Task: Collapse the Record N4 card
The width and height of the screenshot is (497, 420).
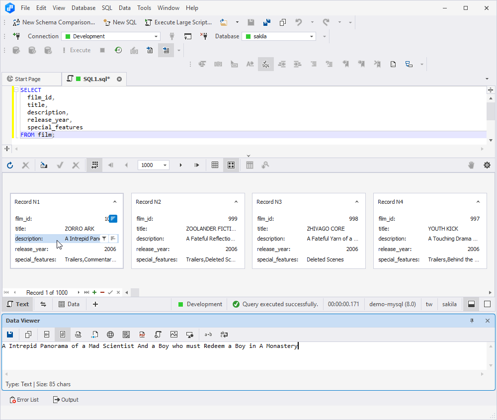Action: pos(478,202)
